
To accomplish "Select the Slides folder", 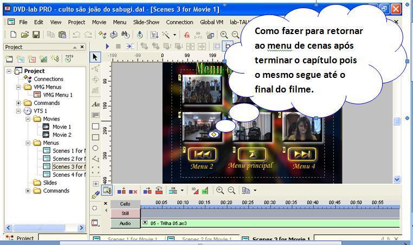I will tap(50, 183).
